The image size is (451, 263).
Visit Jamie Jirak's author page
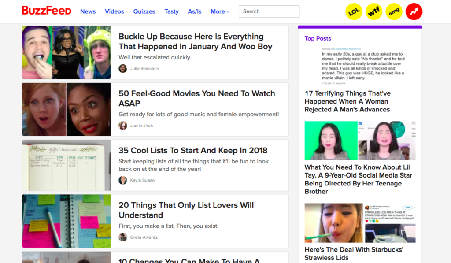(141, 126)
